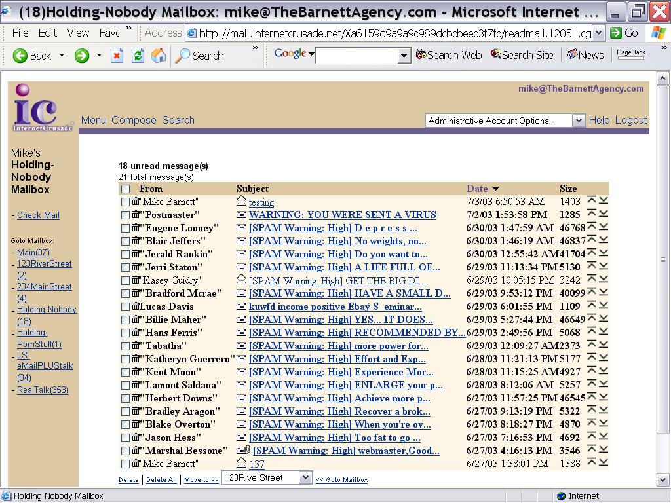Open the File menu
The image size is (671, 503).
tap(20, 33)
